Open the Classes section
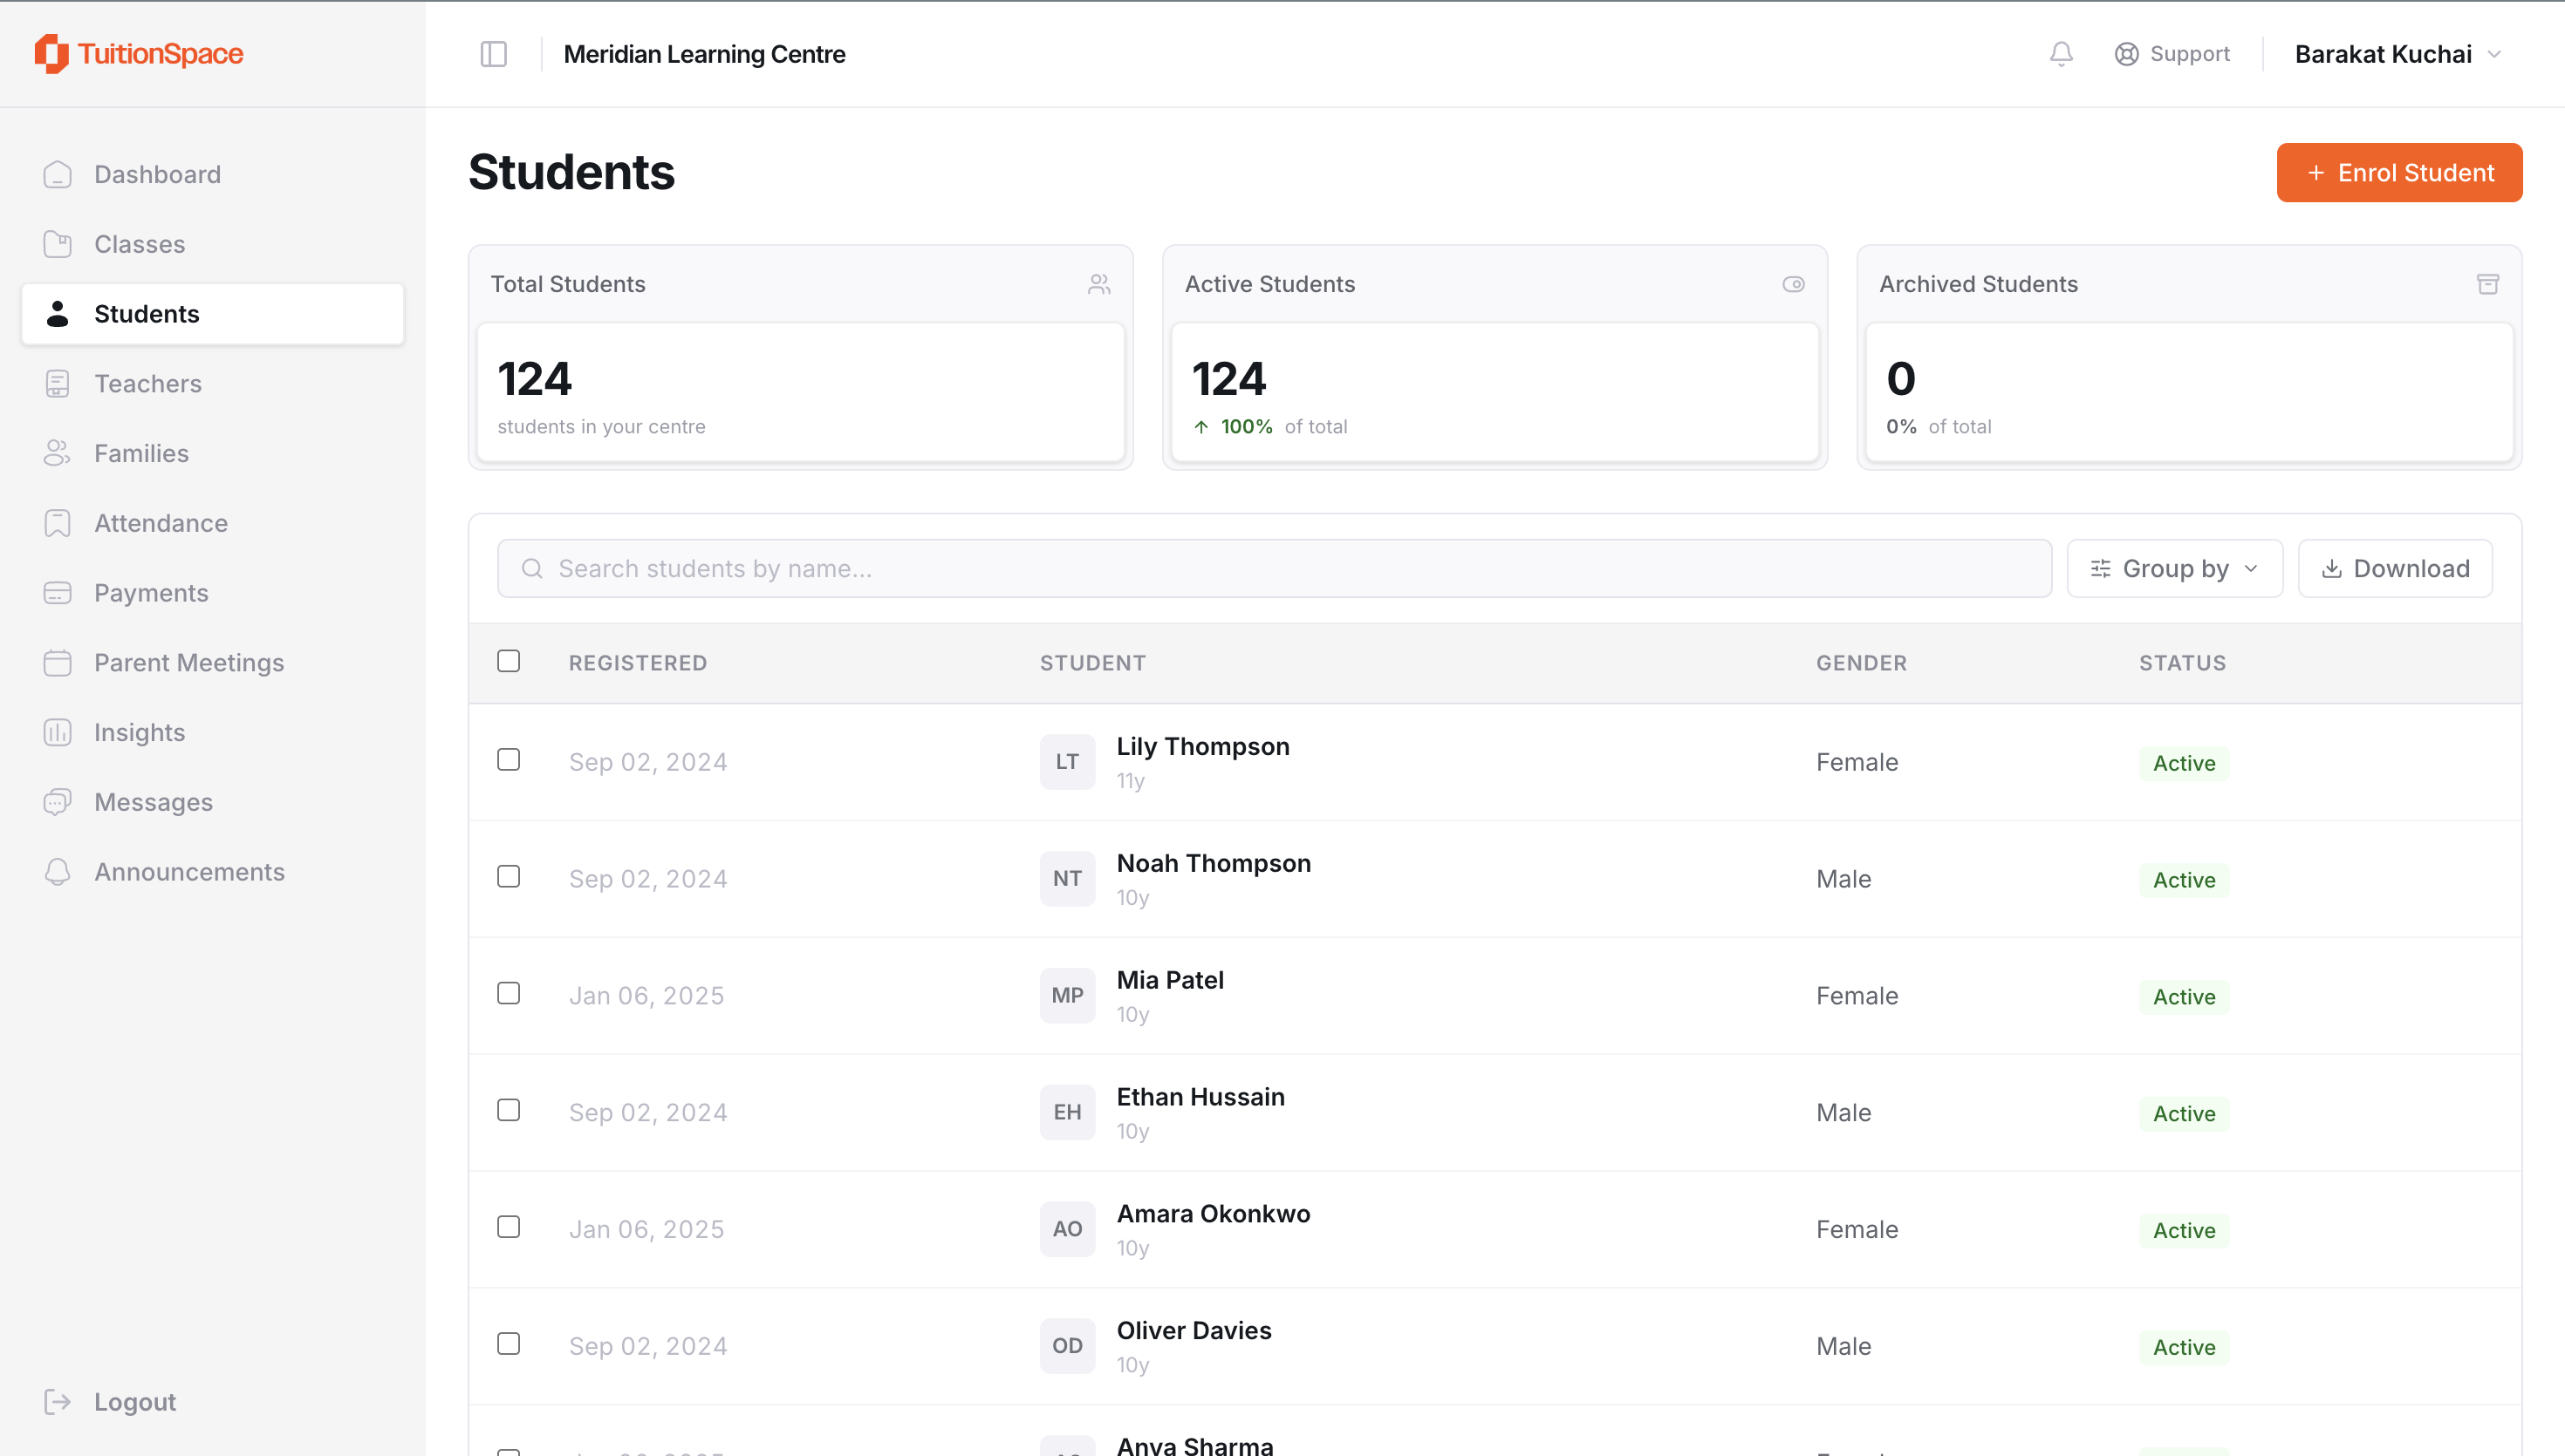Screen dimensions: 2565x1456 (213, 244)
